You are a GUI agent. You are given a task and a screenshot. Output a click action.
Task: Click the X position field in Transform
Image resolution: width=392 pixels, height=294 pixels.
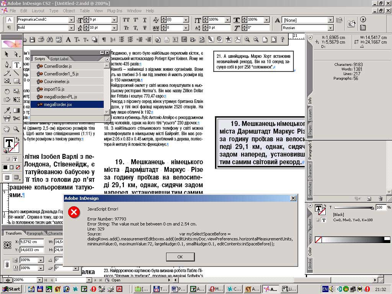point(32,242)
